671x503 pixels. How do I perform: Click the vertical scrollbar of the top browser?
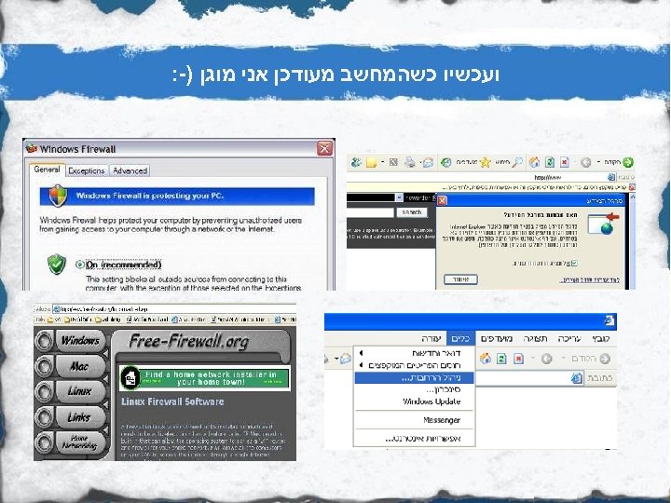pos(633,241)
